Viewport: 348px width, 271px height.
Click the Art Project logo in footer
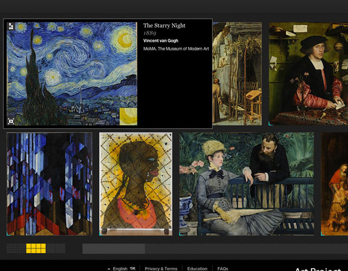318,269
